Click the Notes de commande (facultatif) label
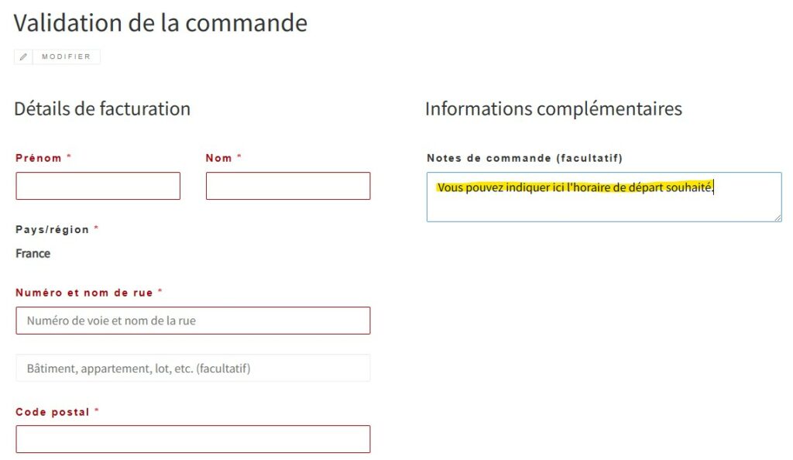793x460 pixels. pyautogui.click(x=524, y=158)
